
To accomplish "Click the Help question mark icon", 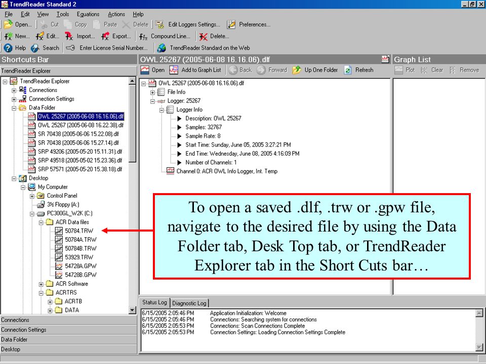I will tap(8, 48).
